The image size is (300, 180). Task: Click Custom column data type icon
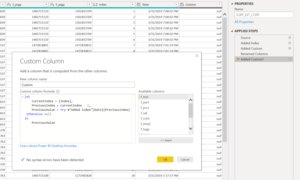[x=182, y=5]
